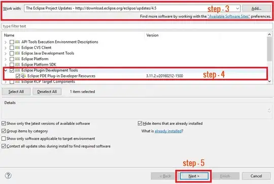Select Eclipse RCP Target Components row text
This screenshot has width=274, height=184.
click(48, 82)
